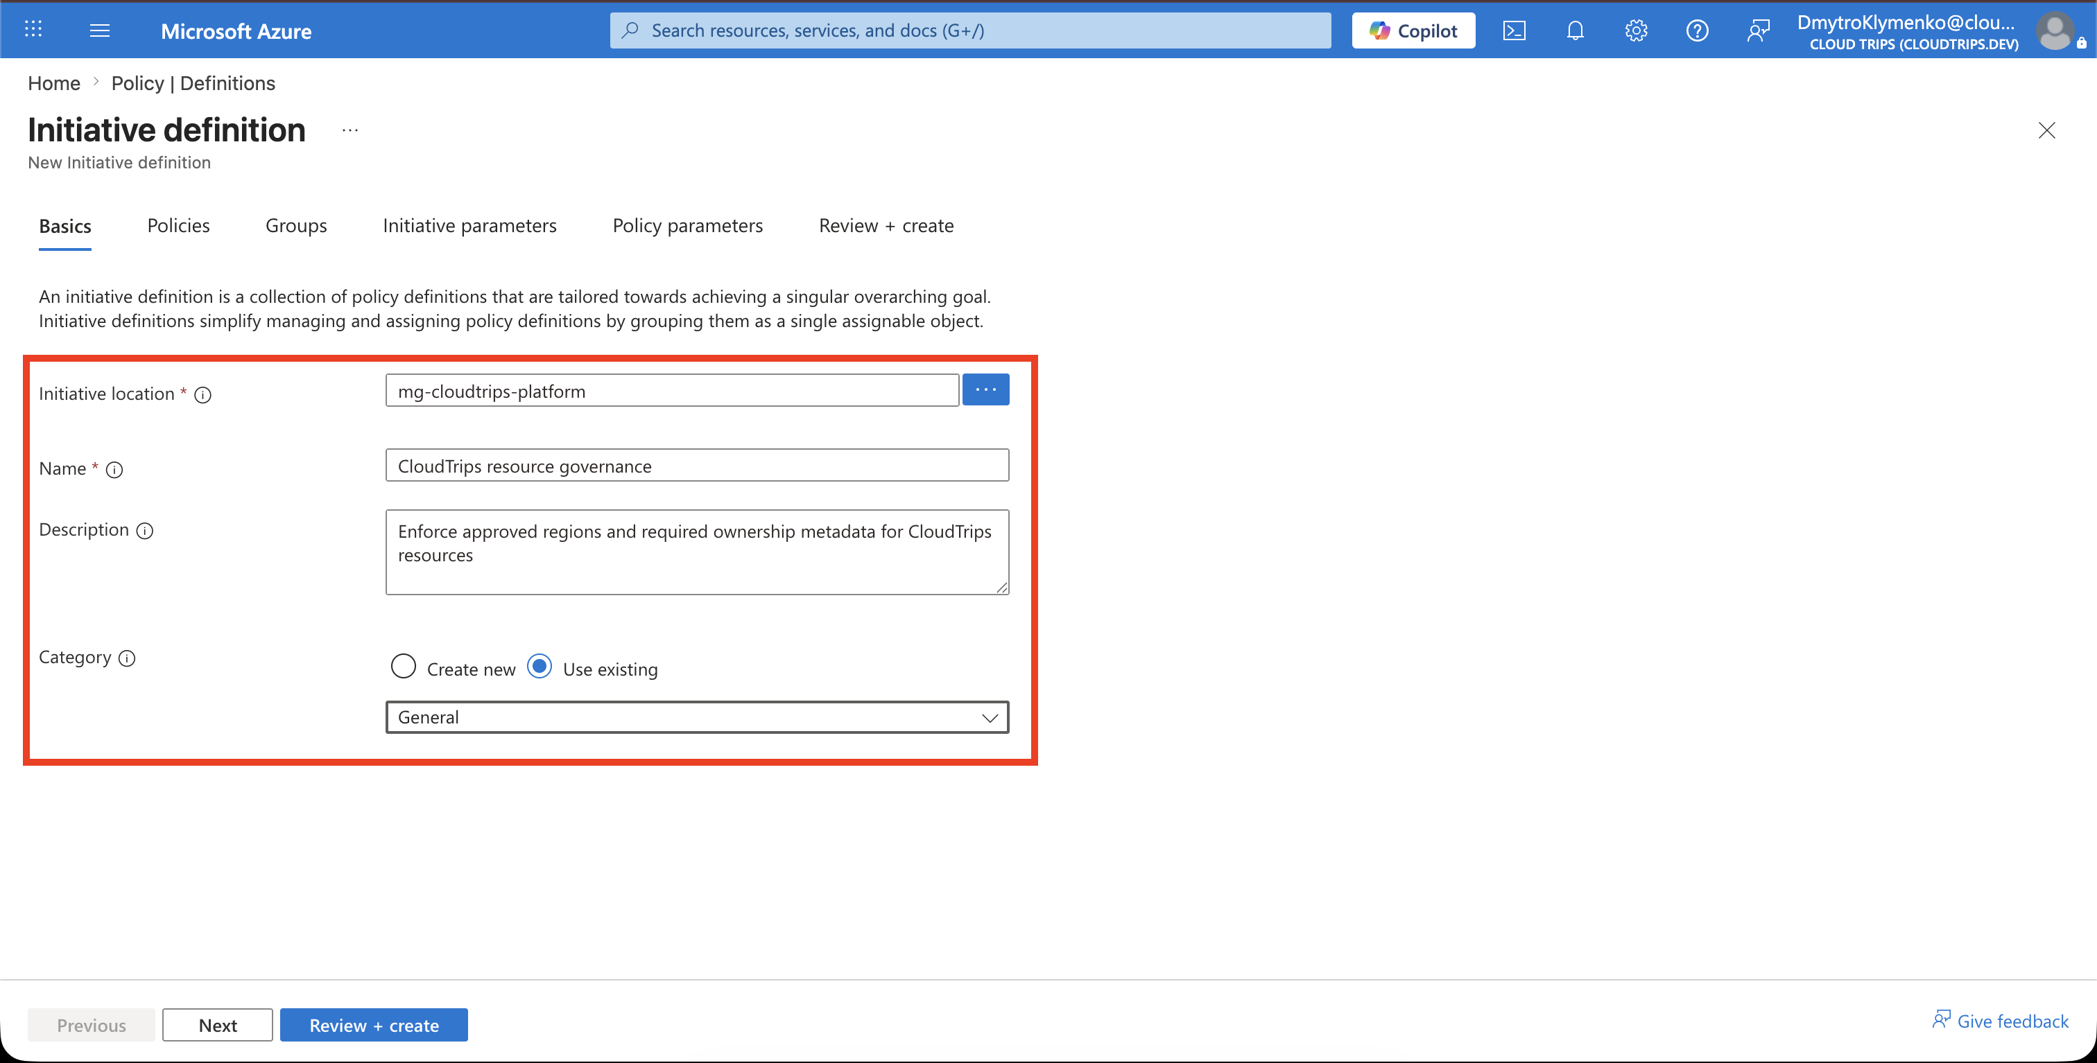This screenshot has width=2097, height=1063.
Task: Click the Microsoft Azure logo text
Action: click(x=236, y=31)
